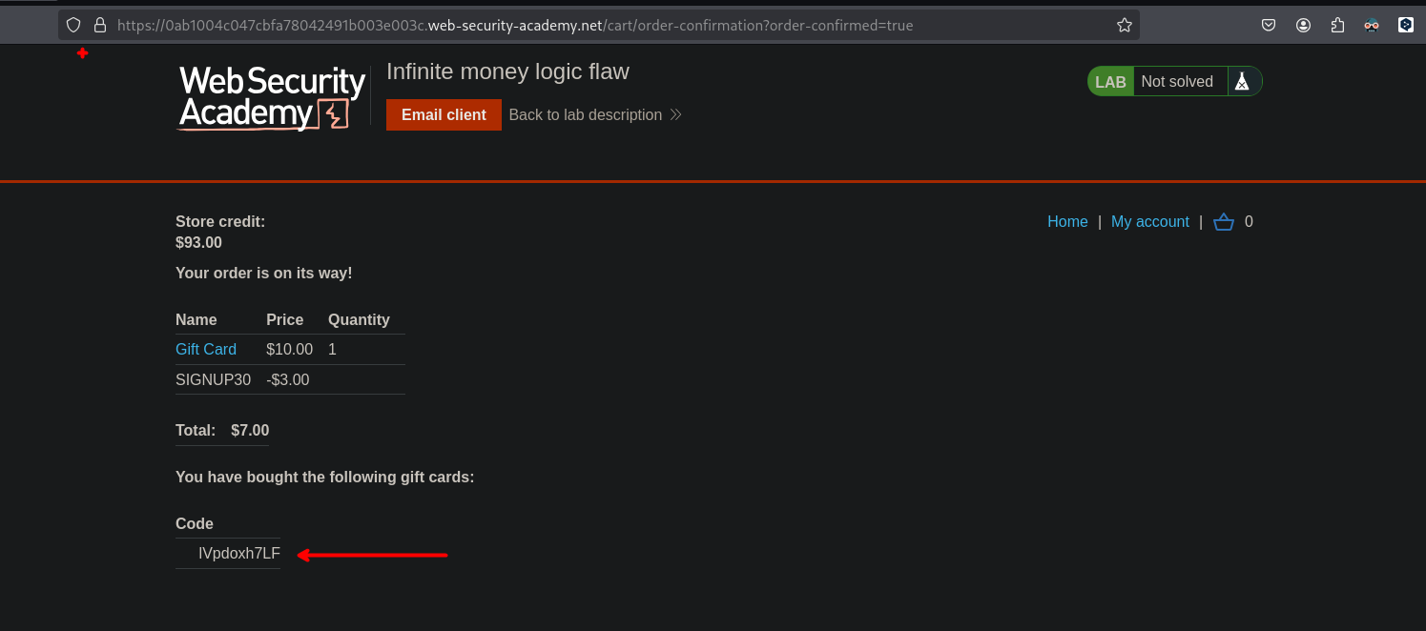
Task: Click the double chevron after lab description
Action: point(675,115)
